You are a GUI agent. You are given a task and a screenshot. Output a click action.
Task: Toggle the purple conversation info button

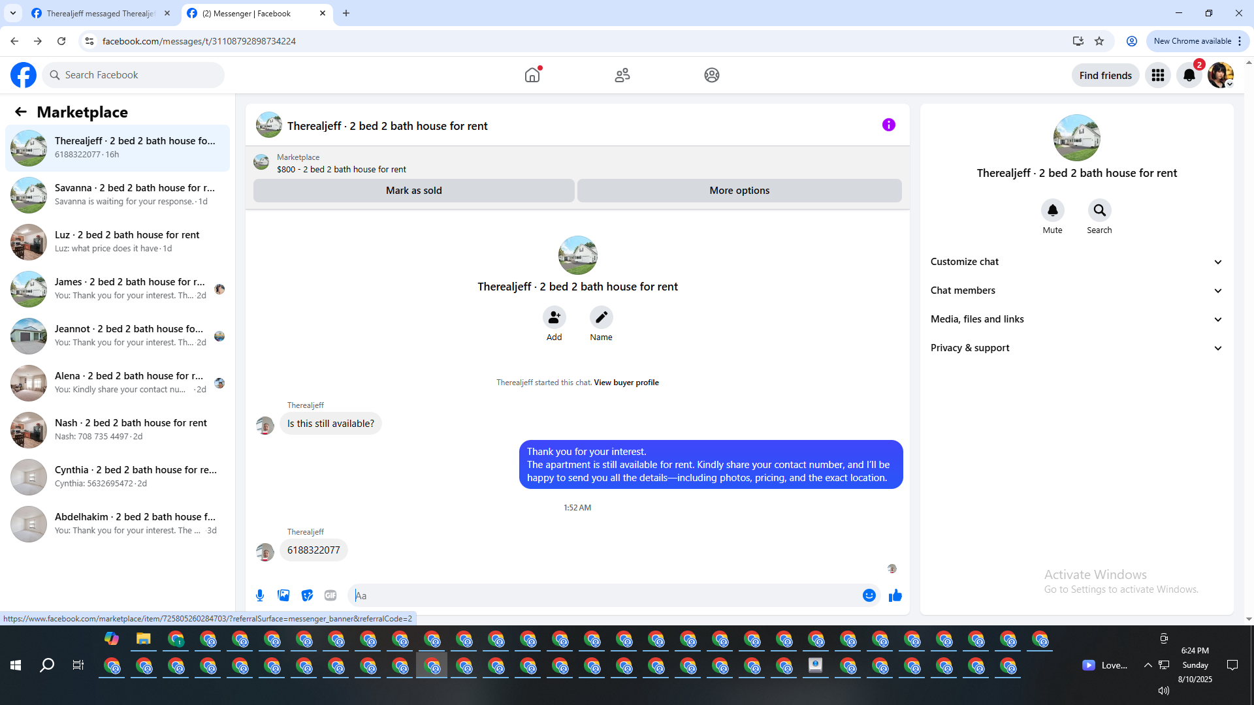pos(888,125)
